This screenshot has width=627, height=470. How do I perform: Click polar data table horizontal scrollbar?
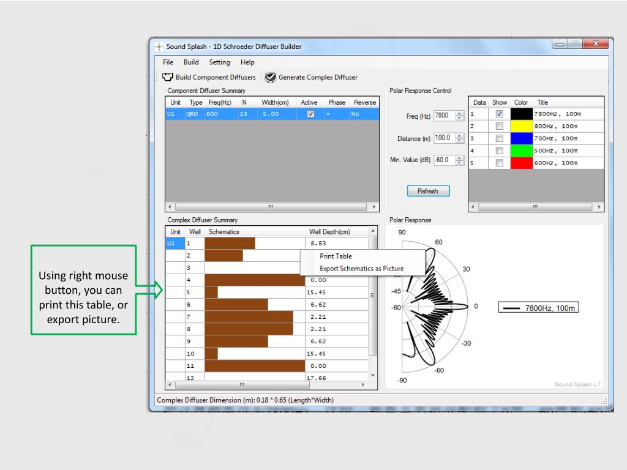coord(536,207)
